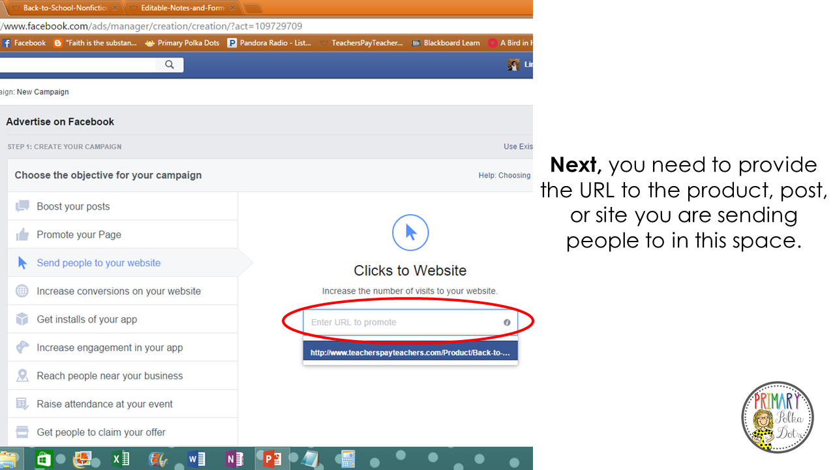Open OneNote from the taskbar
Screen dimensions: 835x470
tap(234, 459)
